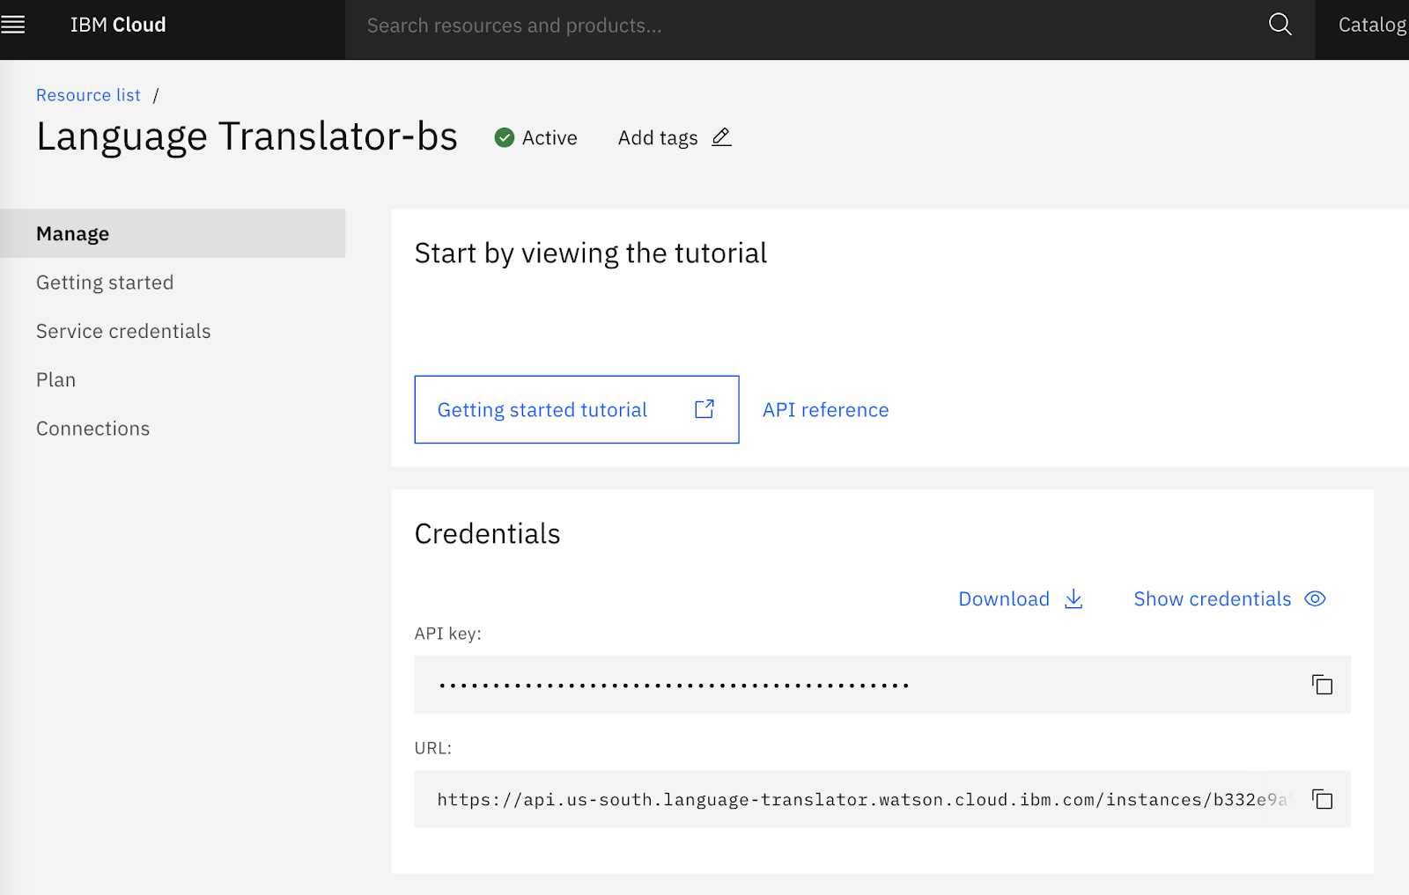Image resolution: width=1409 pixels, height=895 pixels.
Task: Click the search magnifier icon
Action: pos(1279,26)
